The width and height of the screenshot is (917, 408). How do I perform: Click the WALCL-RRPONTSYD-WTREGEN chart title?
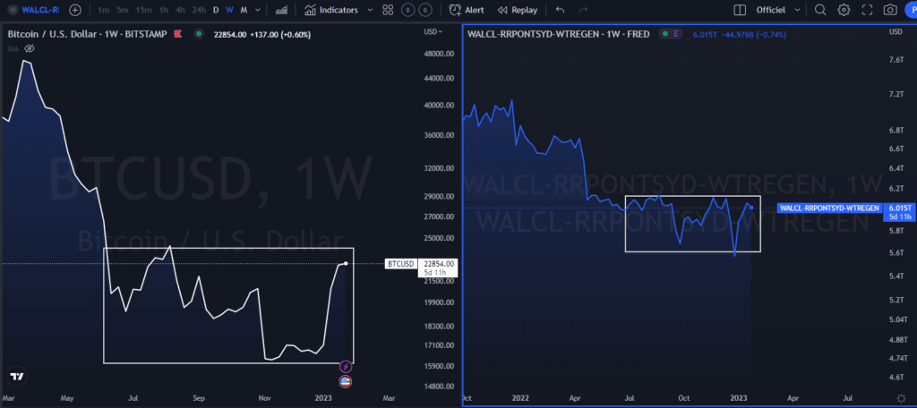pos(558,35)
